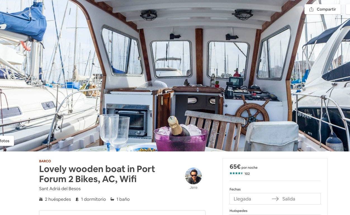Click the Sant Adriá del Besos location
350x215 pixels.
point(60,189)
